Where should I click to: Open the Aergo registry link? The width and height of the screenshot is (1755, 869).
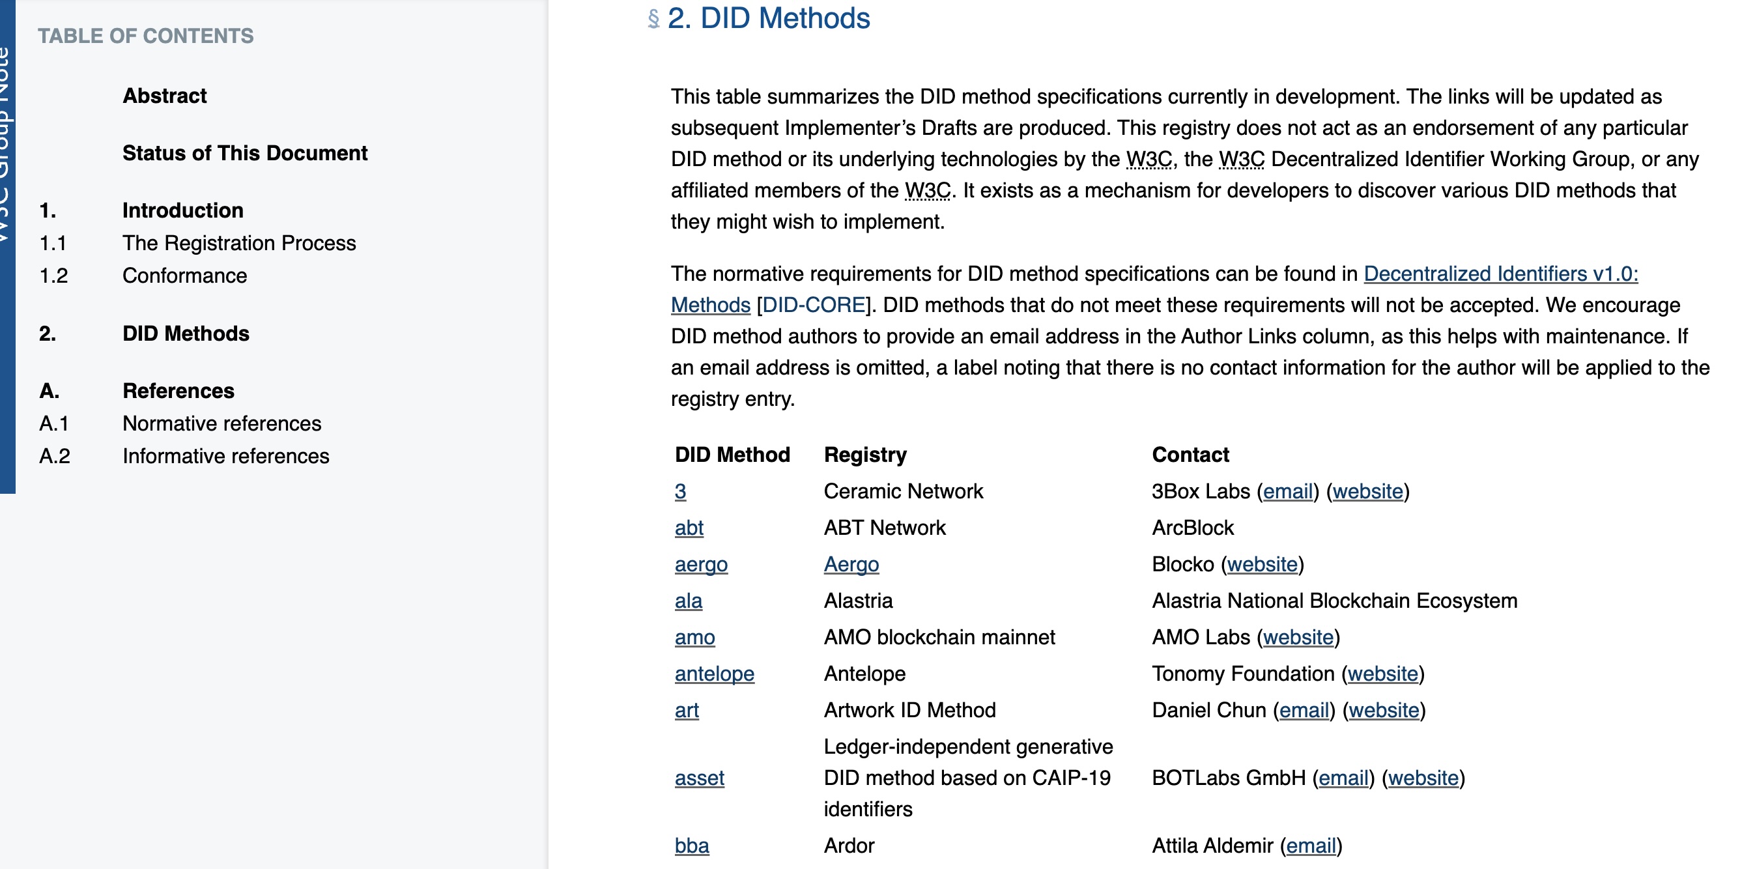(x=851, y=565)
